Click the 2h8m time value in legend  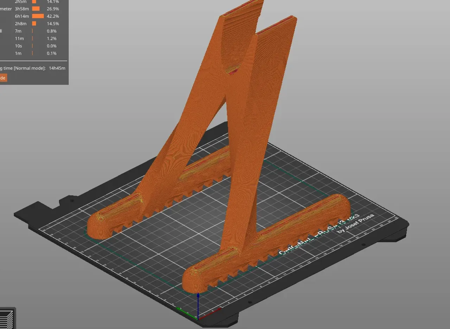pyautogui.click(x=20, y=24)
